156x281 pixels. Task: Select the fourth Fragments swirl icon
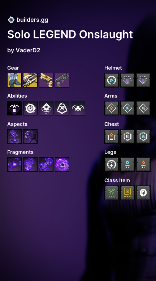pyautogui.click(x=62, y=164)
